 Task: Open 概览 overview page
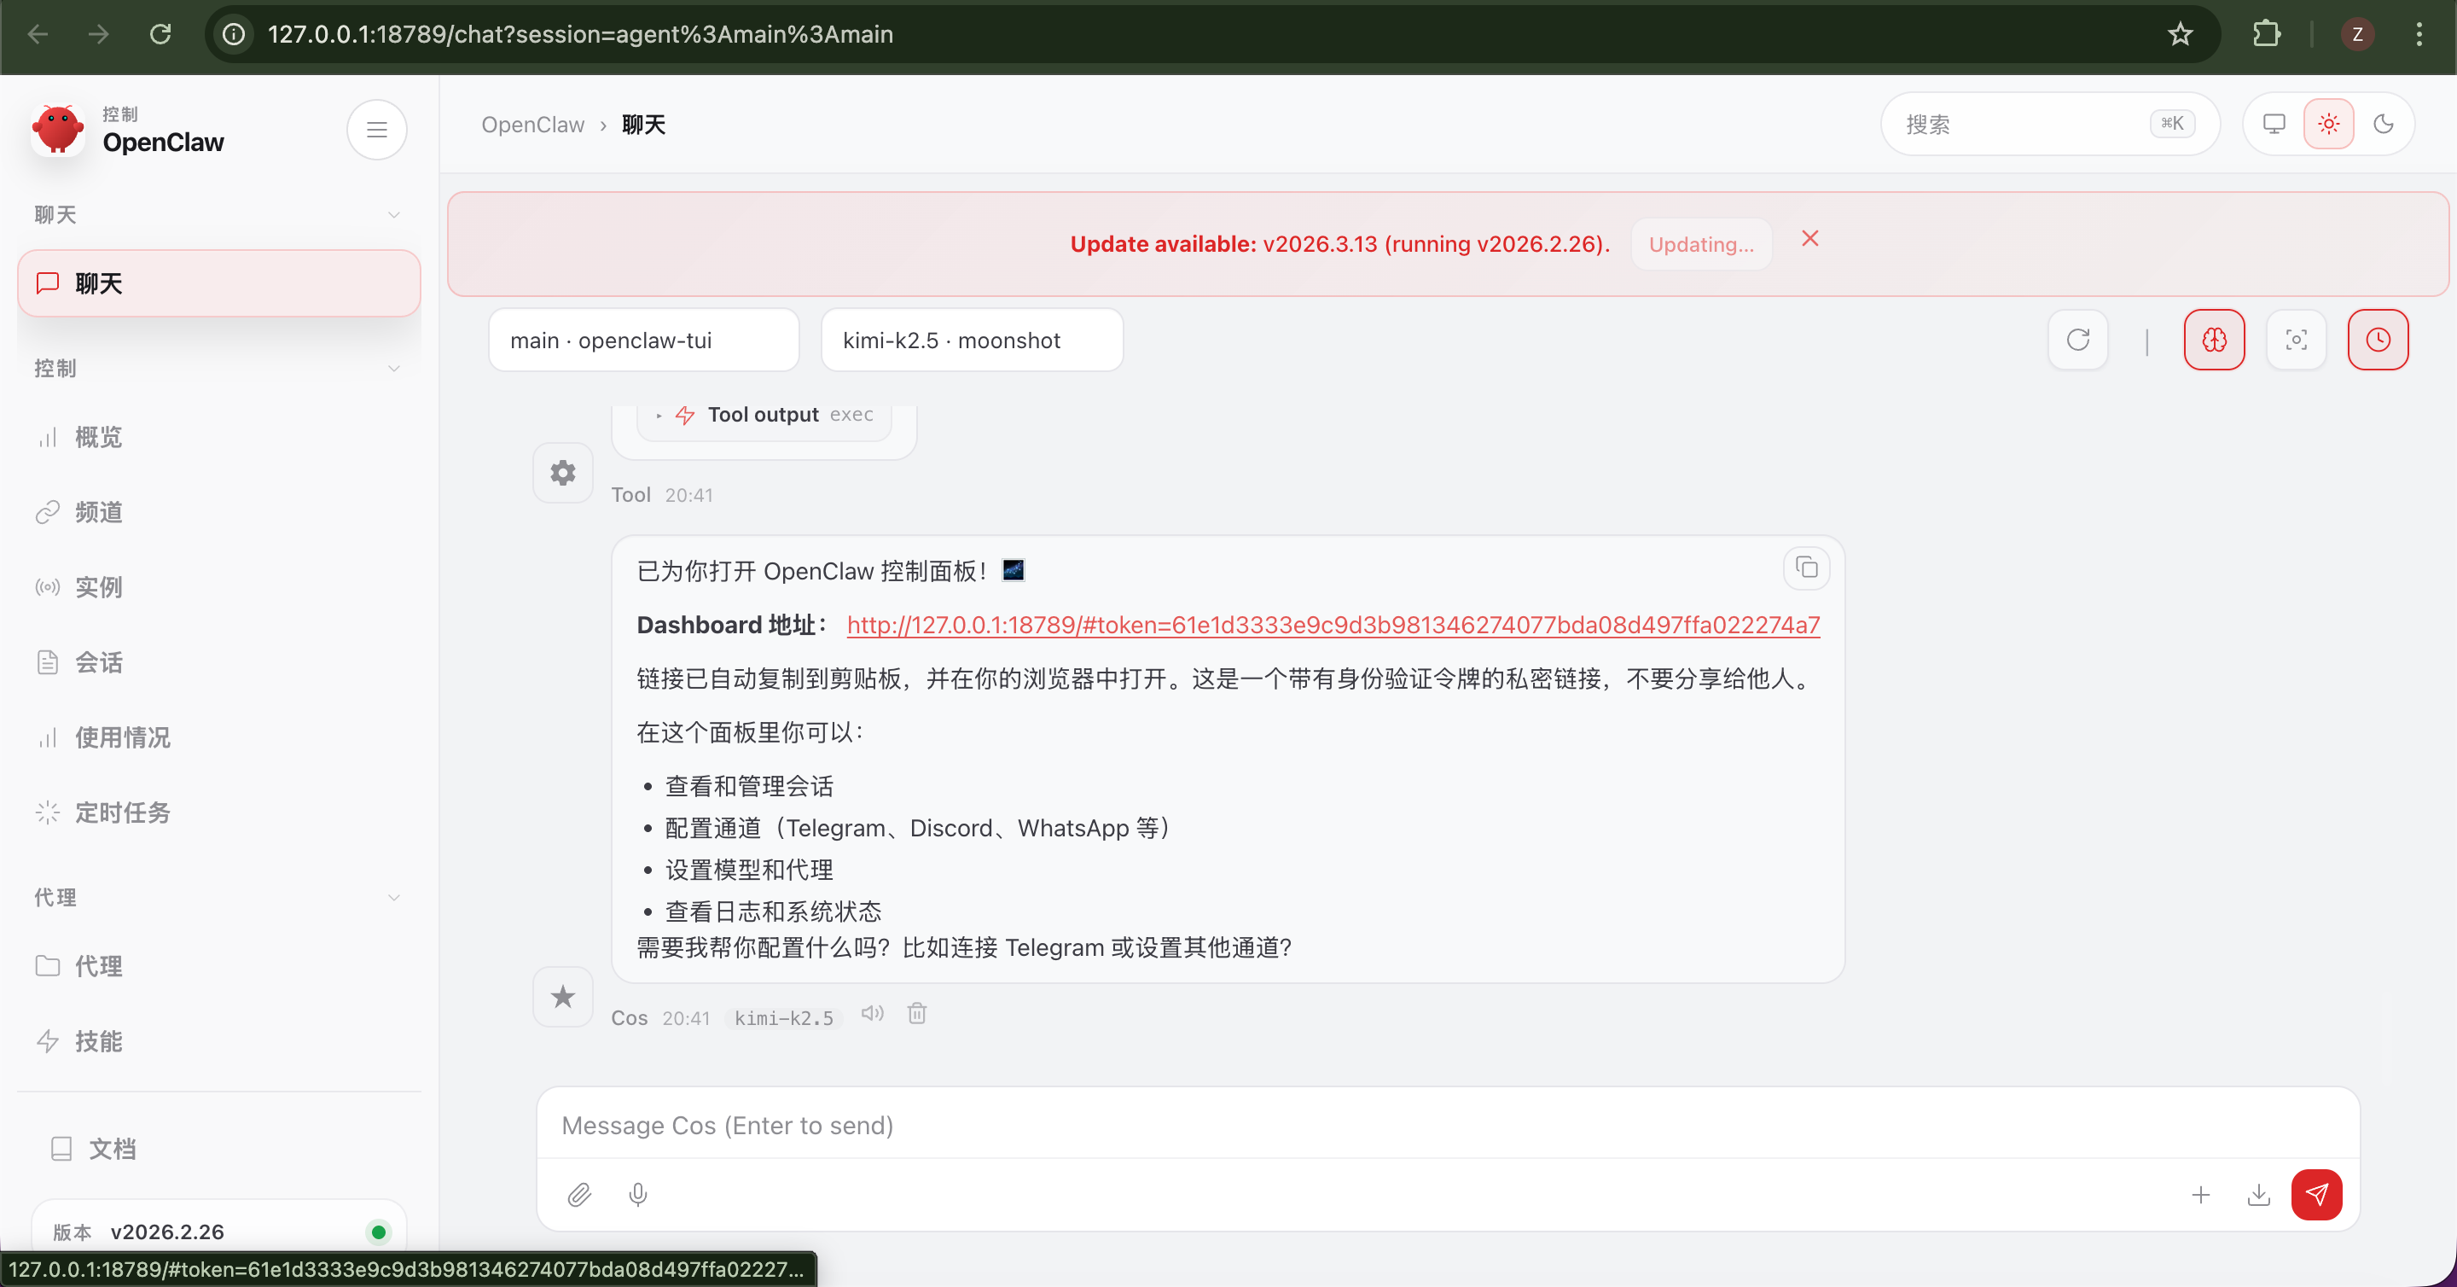pos(218,437)
